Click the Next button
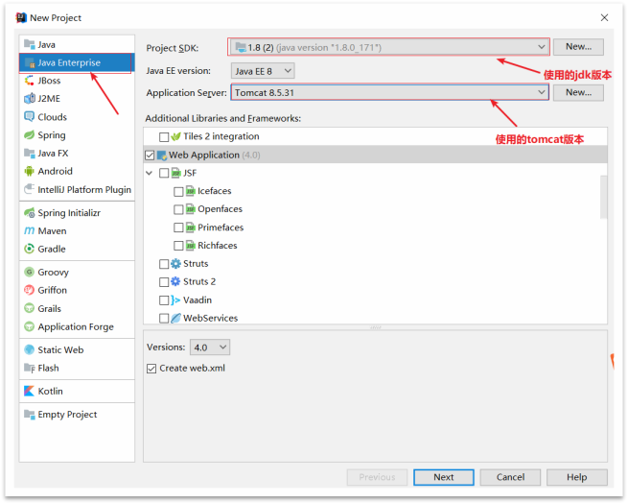Viewport: 628px width, 503px height. [444, 477]
